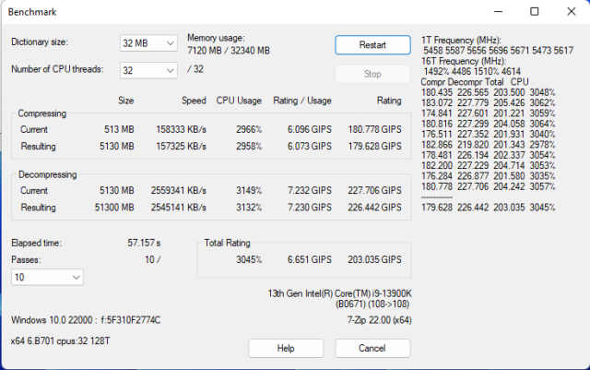This screenshot has width=590, height=370.
Task: Open the Dictionary size dropdown
Action: [x=148, y=43]
